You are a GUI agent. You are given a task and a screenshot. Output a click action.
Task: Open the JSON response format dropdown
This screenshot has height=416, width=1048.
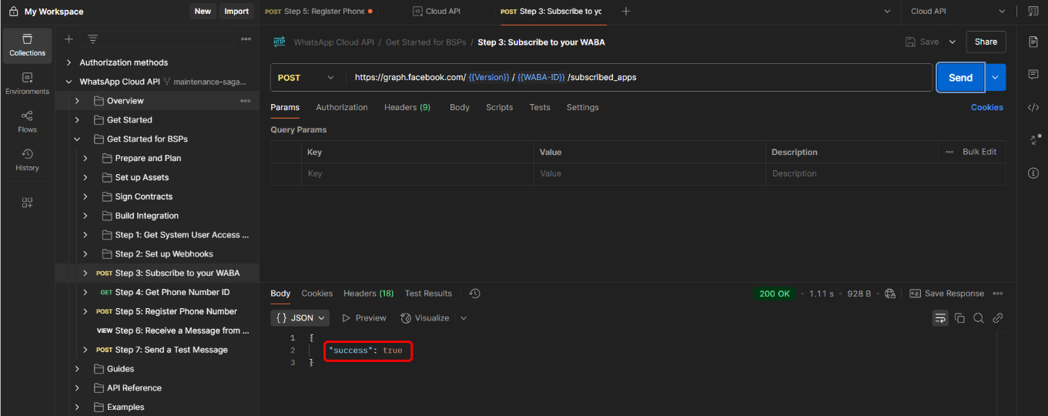pos(300,318)
